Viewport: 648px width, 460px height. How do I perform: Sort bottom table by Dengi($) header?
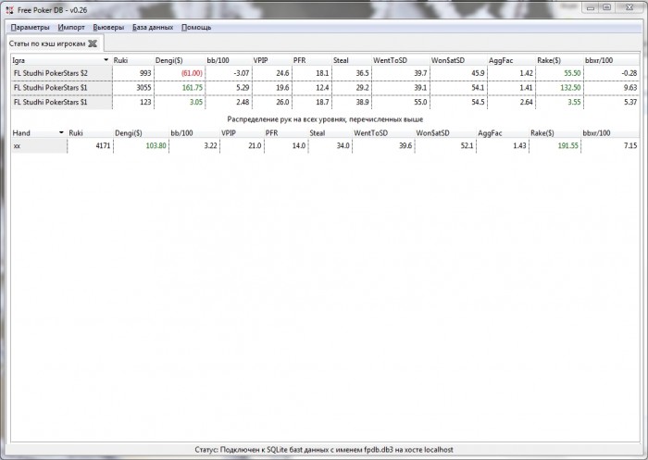[141, 133]
